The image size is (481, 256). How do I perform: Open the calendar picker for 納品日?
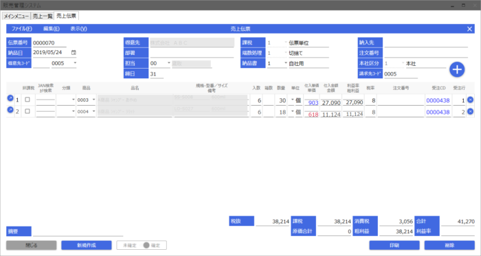[x=74, y=52]
